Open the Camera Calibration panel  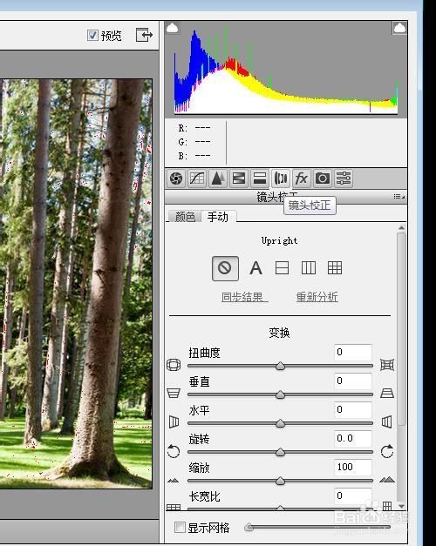323,179
